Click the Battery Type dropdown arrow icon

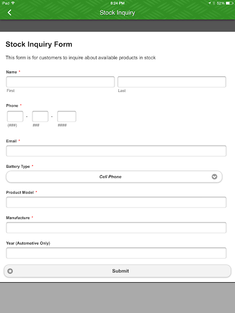click(214, 177)
